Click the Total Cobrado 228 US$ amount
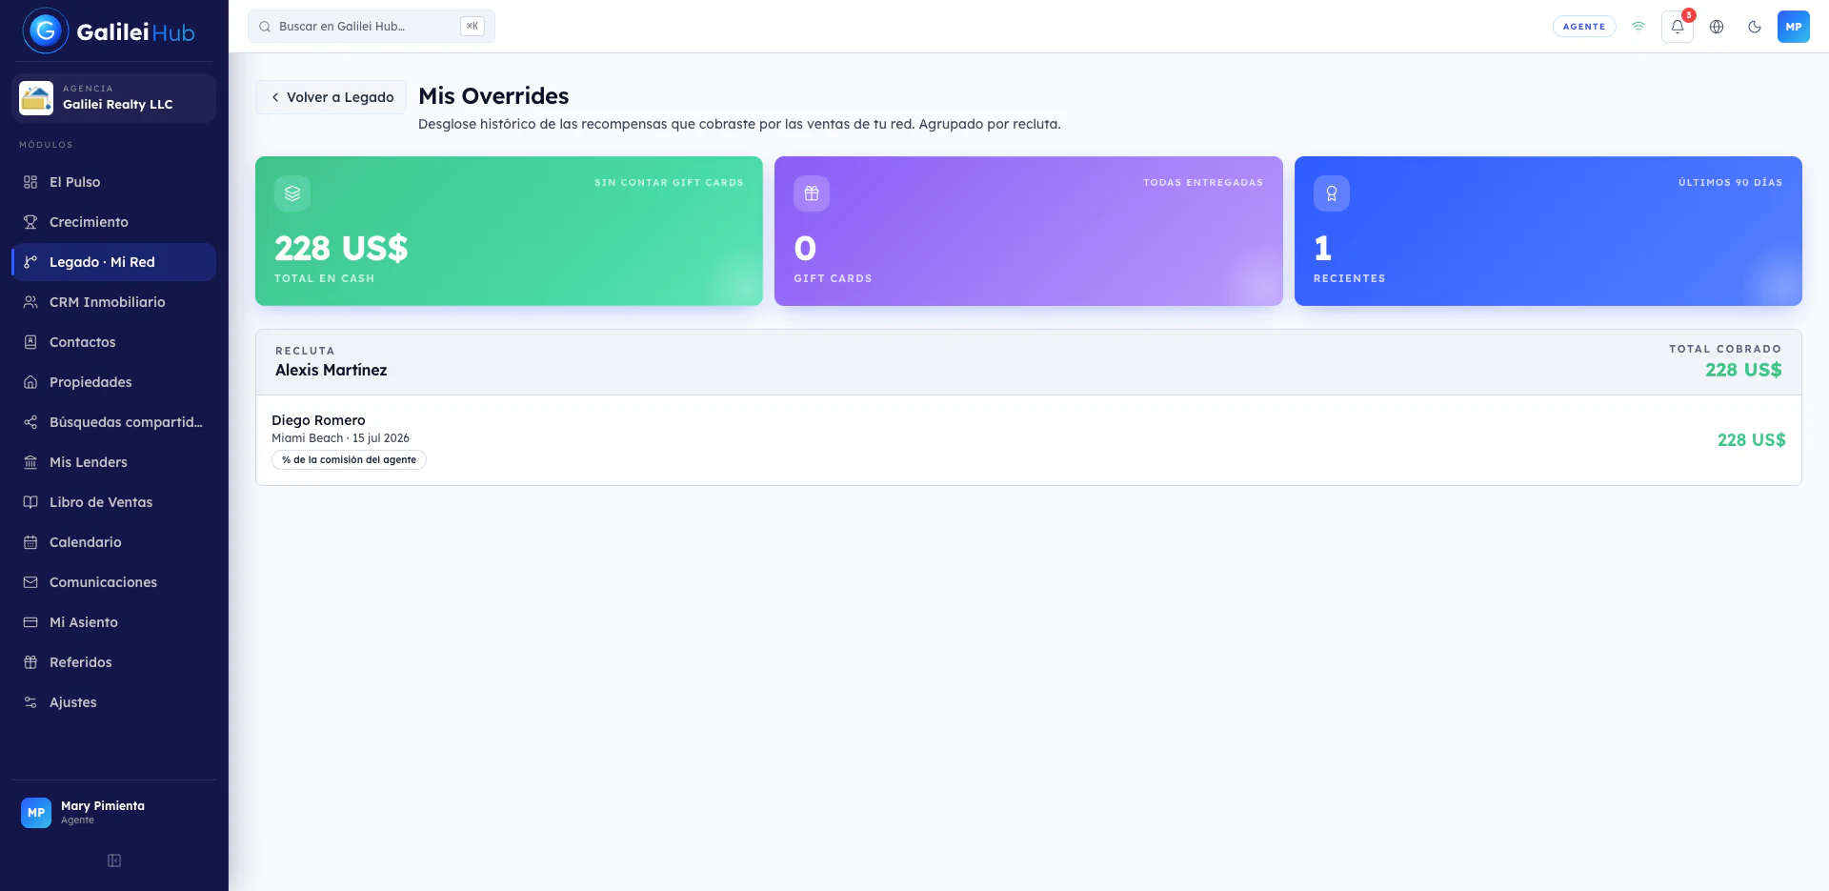 (1743, 370)
